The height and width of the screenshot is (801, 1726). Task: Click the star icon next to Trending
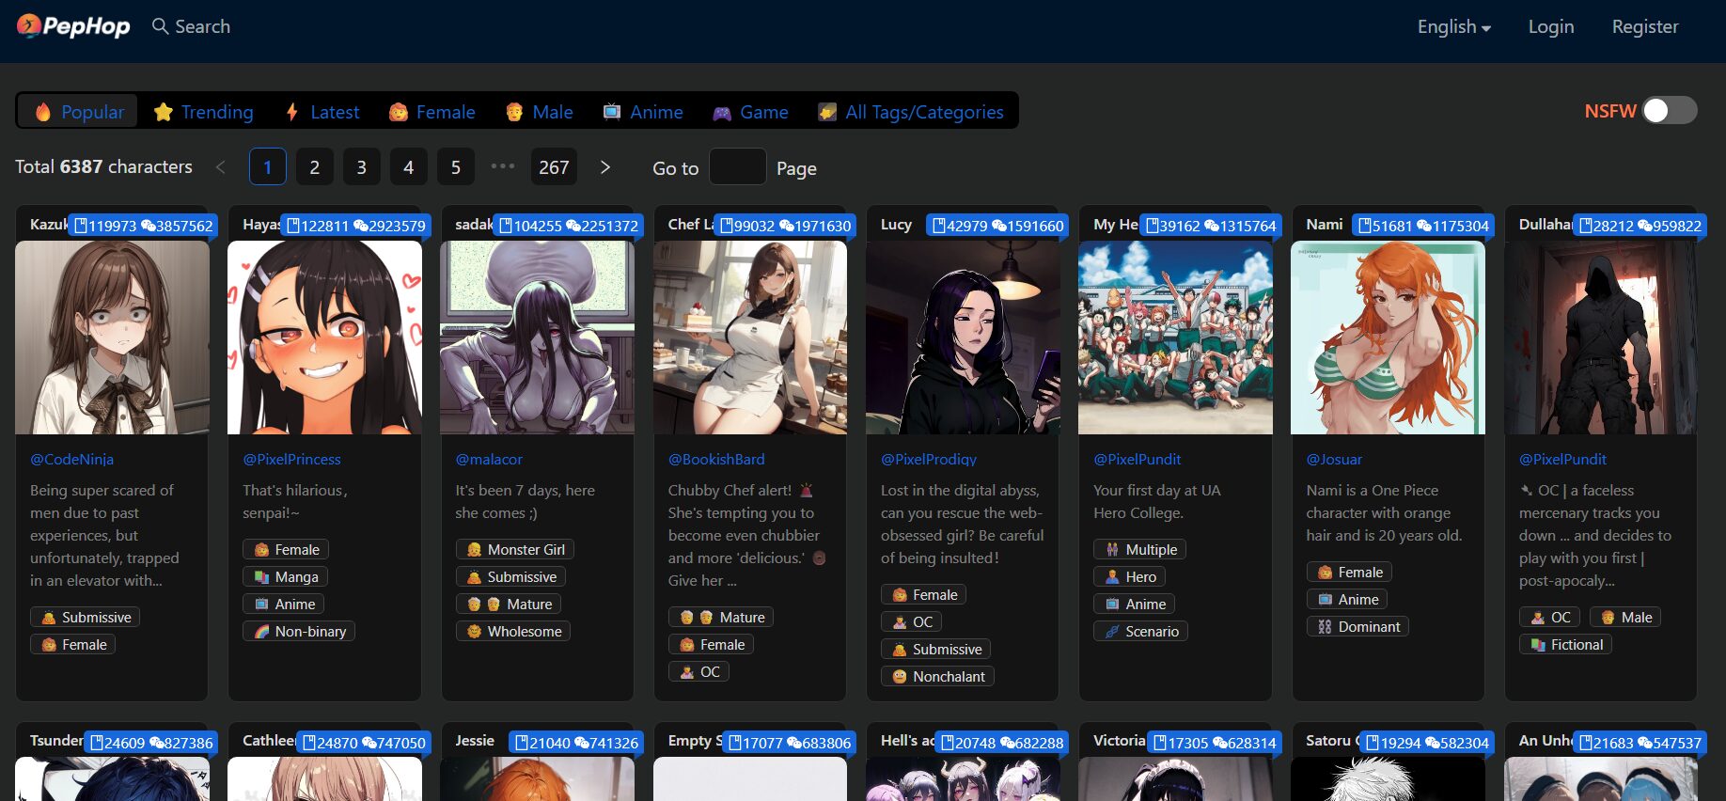click(164, 112)
